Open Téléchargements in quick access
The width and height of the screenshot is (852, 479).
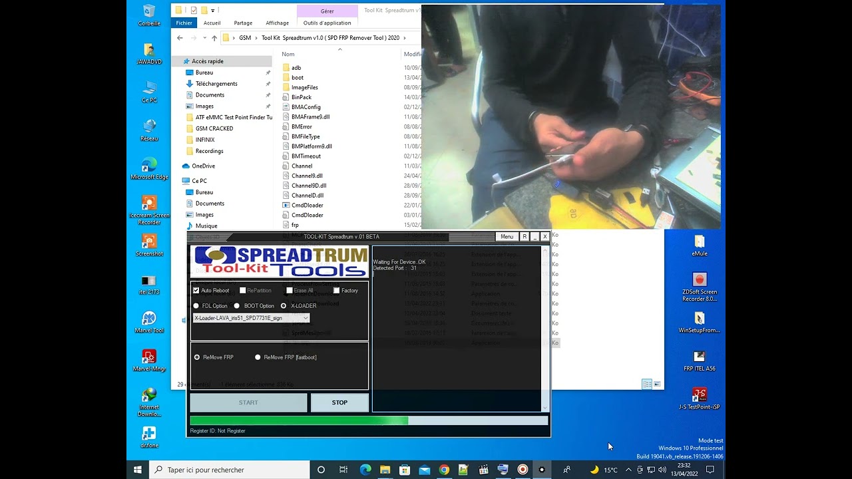(x=216, y=84)
